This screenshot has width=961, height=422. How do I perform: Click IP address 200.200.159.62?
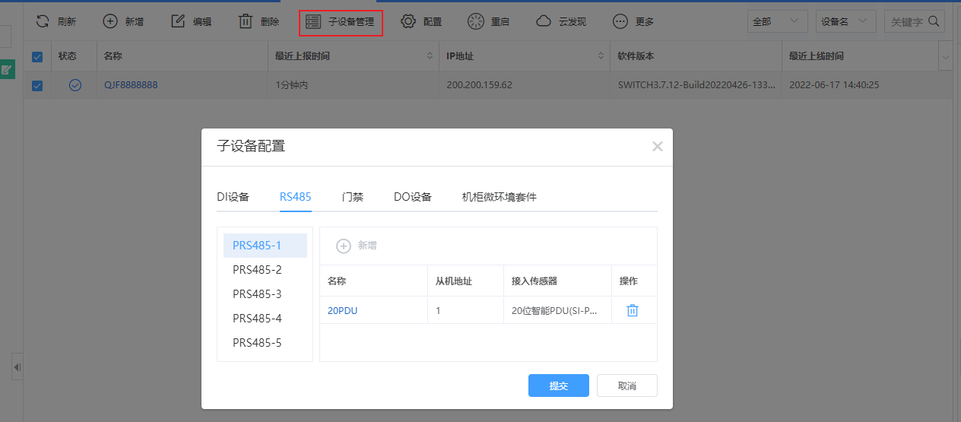pyautogui.click(x=479, y=85)
